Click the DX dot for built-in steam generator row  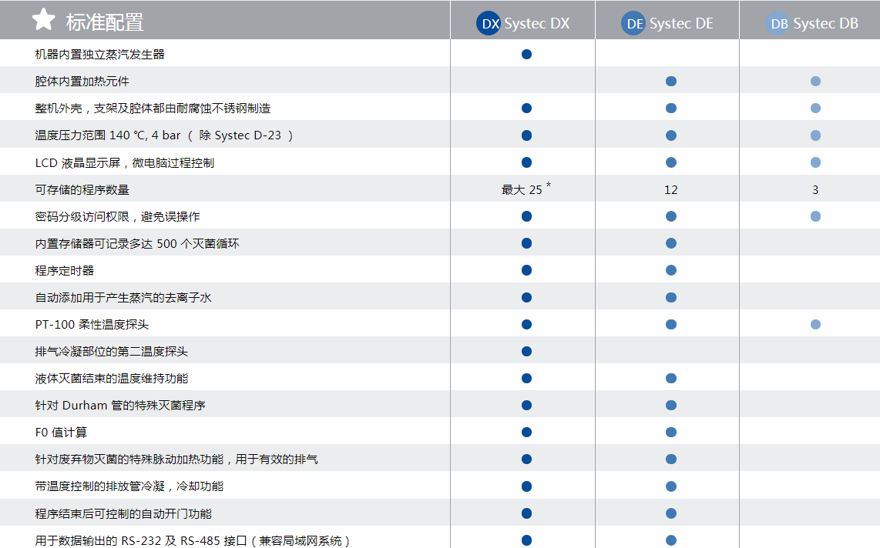pyautogui.click(x=526, y=54)
